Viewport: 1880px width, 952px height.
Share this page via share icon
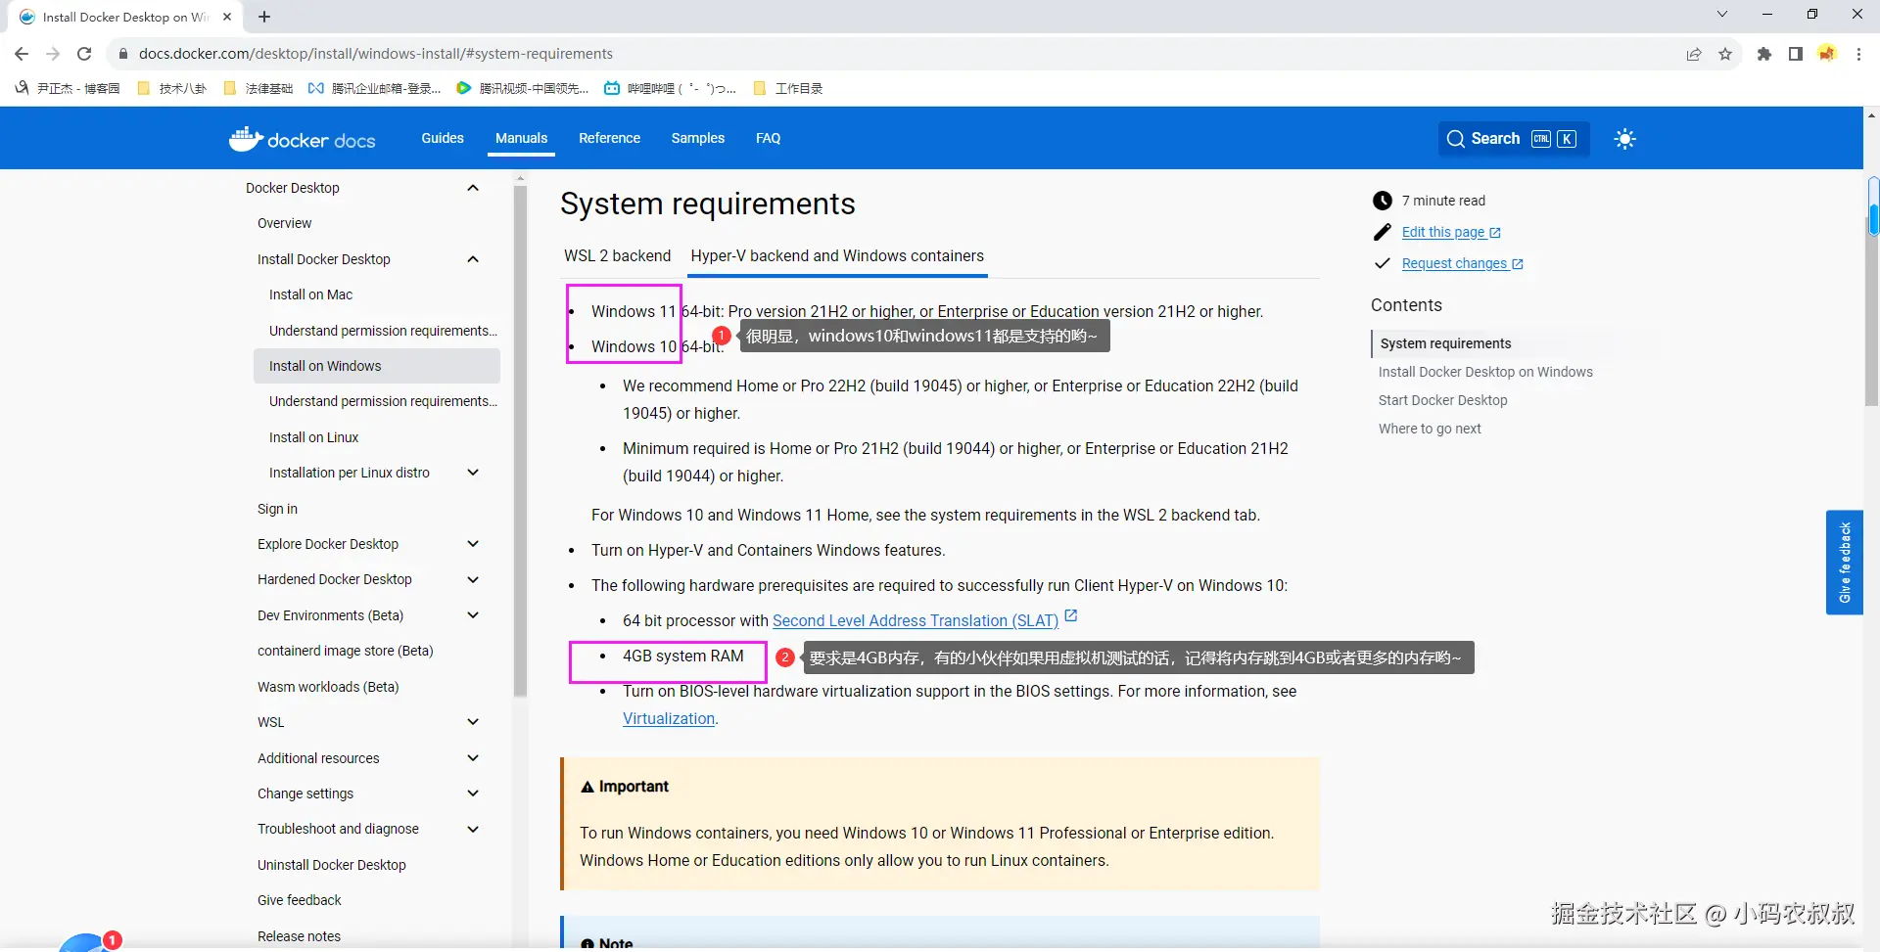point(1694,54)
